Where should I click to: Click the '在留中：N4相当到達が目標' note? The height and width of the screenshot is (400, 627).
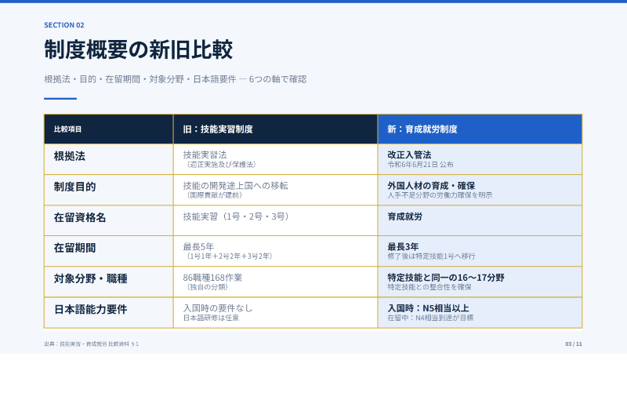click(430, 318)
